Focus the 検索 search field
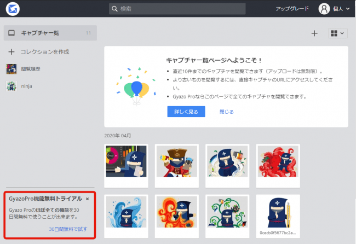This screenshot has height=244, width=356. click(x=177, y=9)
